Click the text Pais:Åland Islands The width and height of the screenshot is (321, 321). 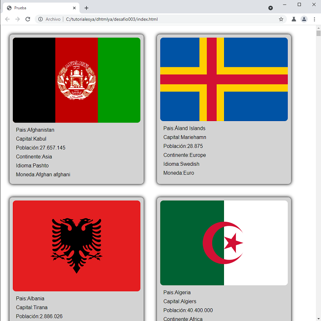point(184,128)
